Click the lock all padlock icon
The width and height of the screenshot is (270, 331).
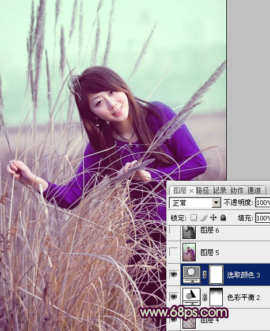point(223,218)
